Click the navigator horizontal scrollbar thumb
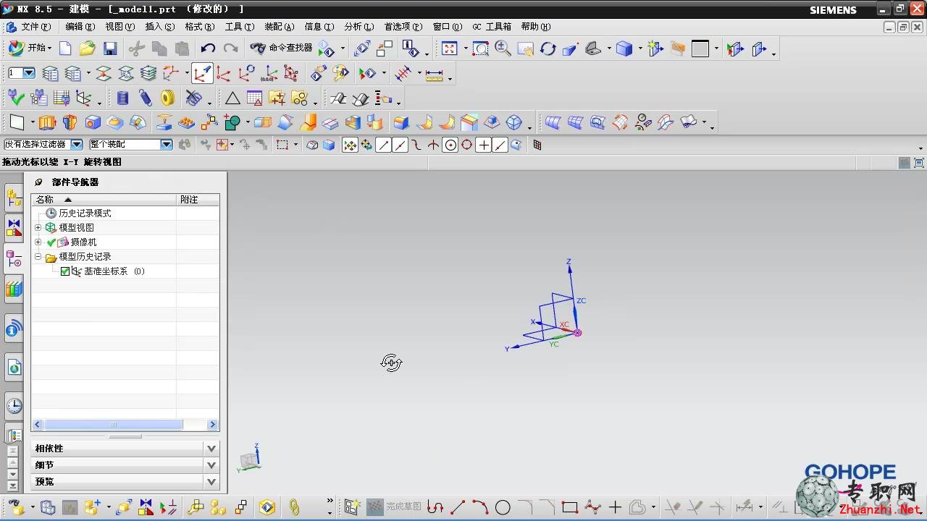Viewport: 927px width, 521px height. pos(113,425)
